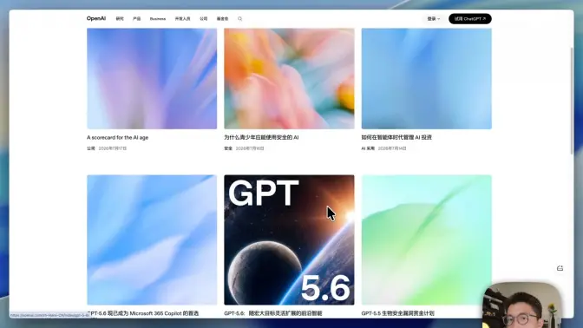The height and width of the screenshot is (328, 583).
Task: Click the blue thumbnail above AI 投资 article
Action: (x=427, y=79)
